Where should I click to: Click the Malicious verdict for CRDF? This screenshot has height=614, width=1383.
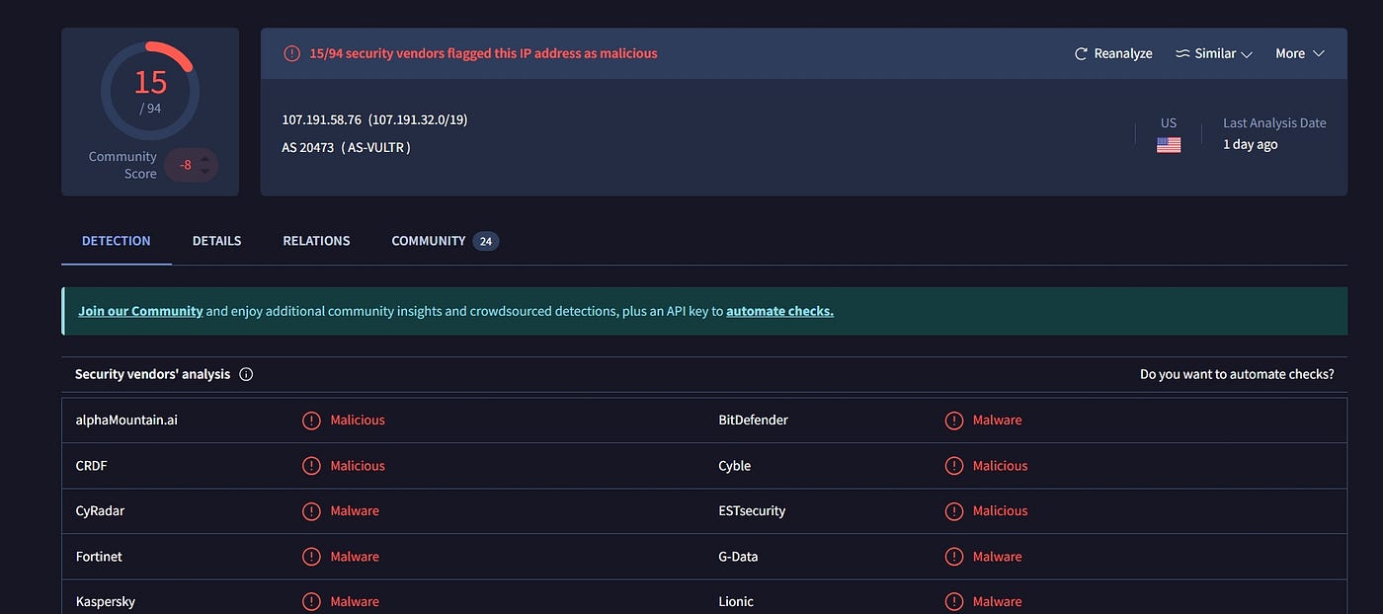point(358,466)
